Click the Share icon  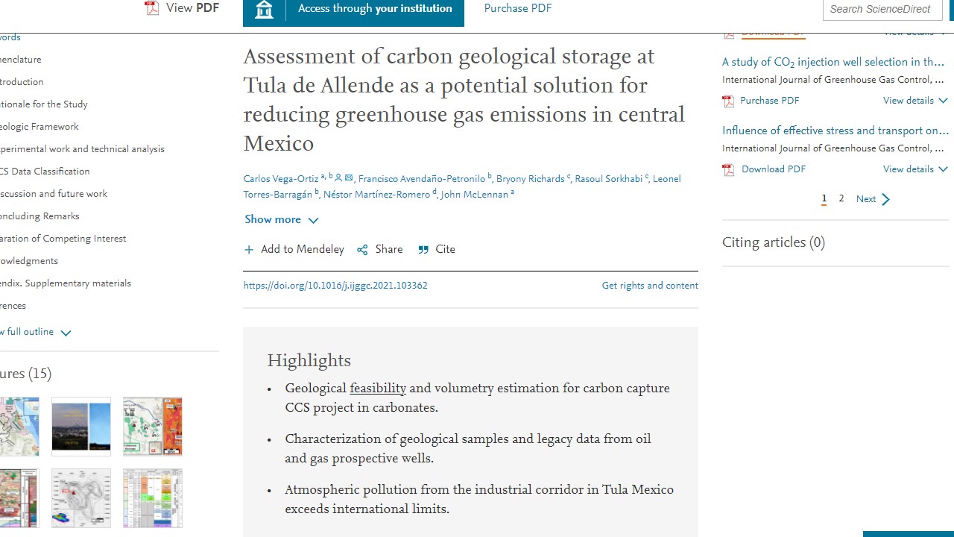pos(363,250)
